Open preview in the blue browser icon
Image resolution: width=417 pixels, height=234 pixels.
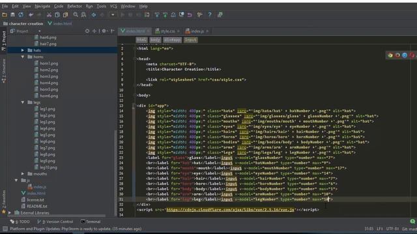tap(405, 55)
